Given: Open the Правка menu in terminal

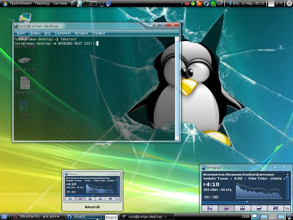Looking at the screenshot, I should (x=35, y=33).
